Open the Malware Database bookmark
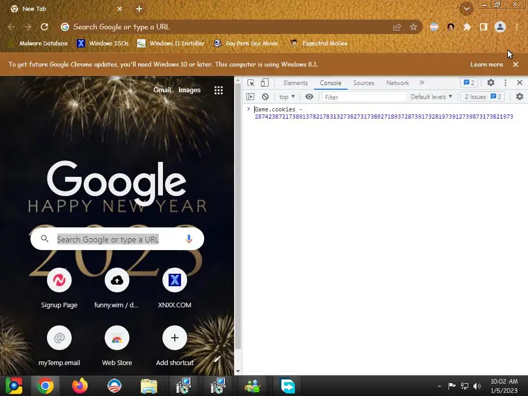The height and width of the screenshot is (396, 528). point(38,43)
